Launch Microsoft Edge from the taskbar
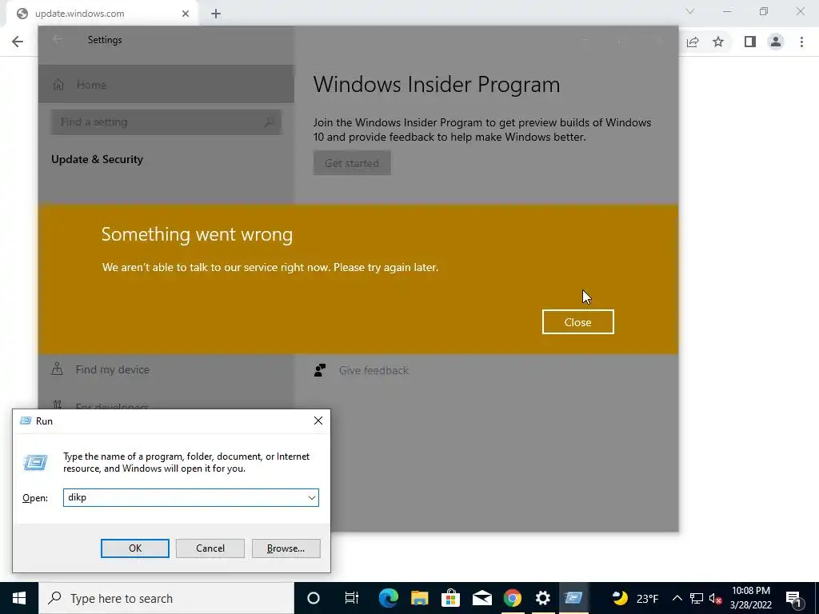The image size is (819, 614). click(389, 598)
